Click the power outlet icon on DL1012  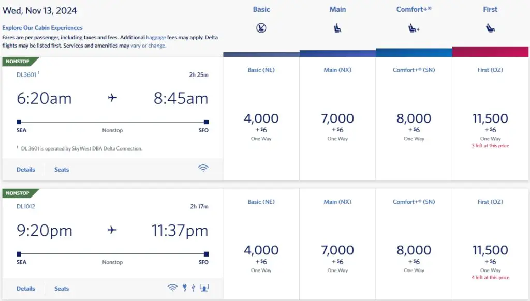184,288
